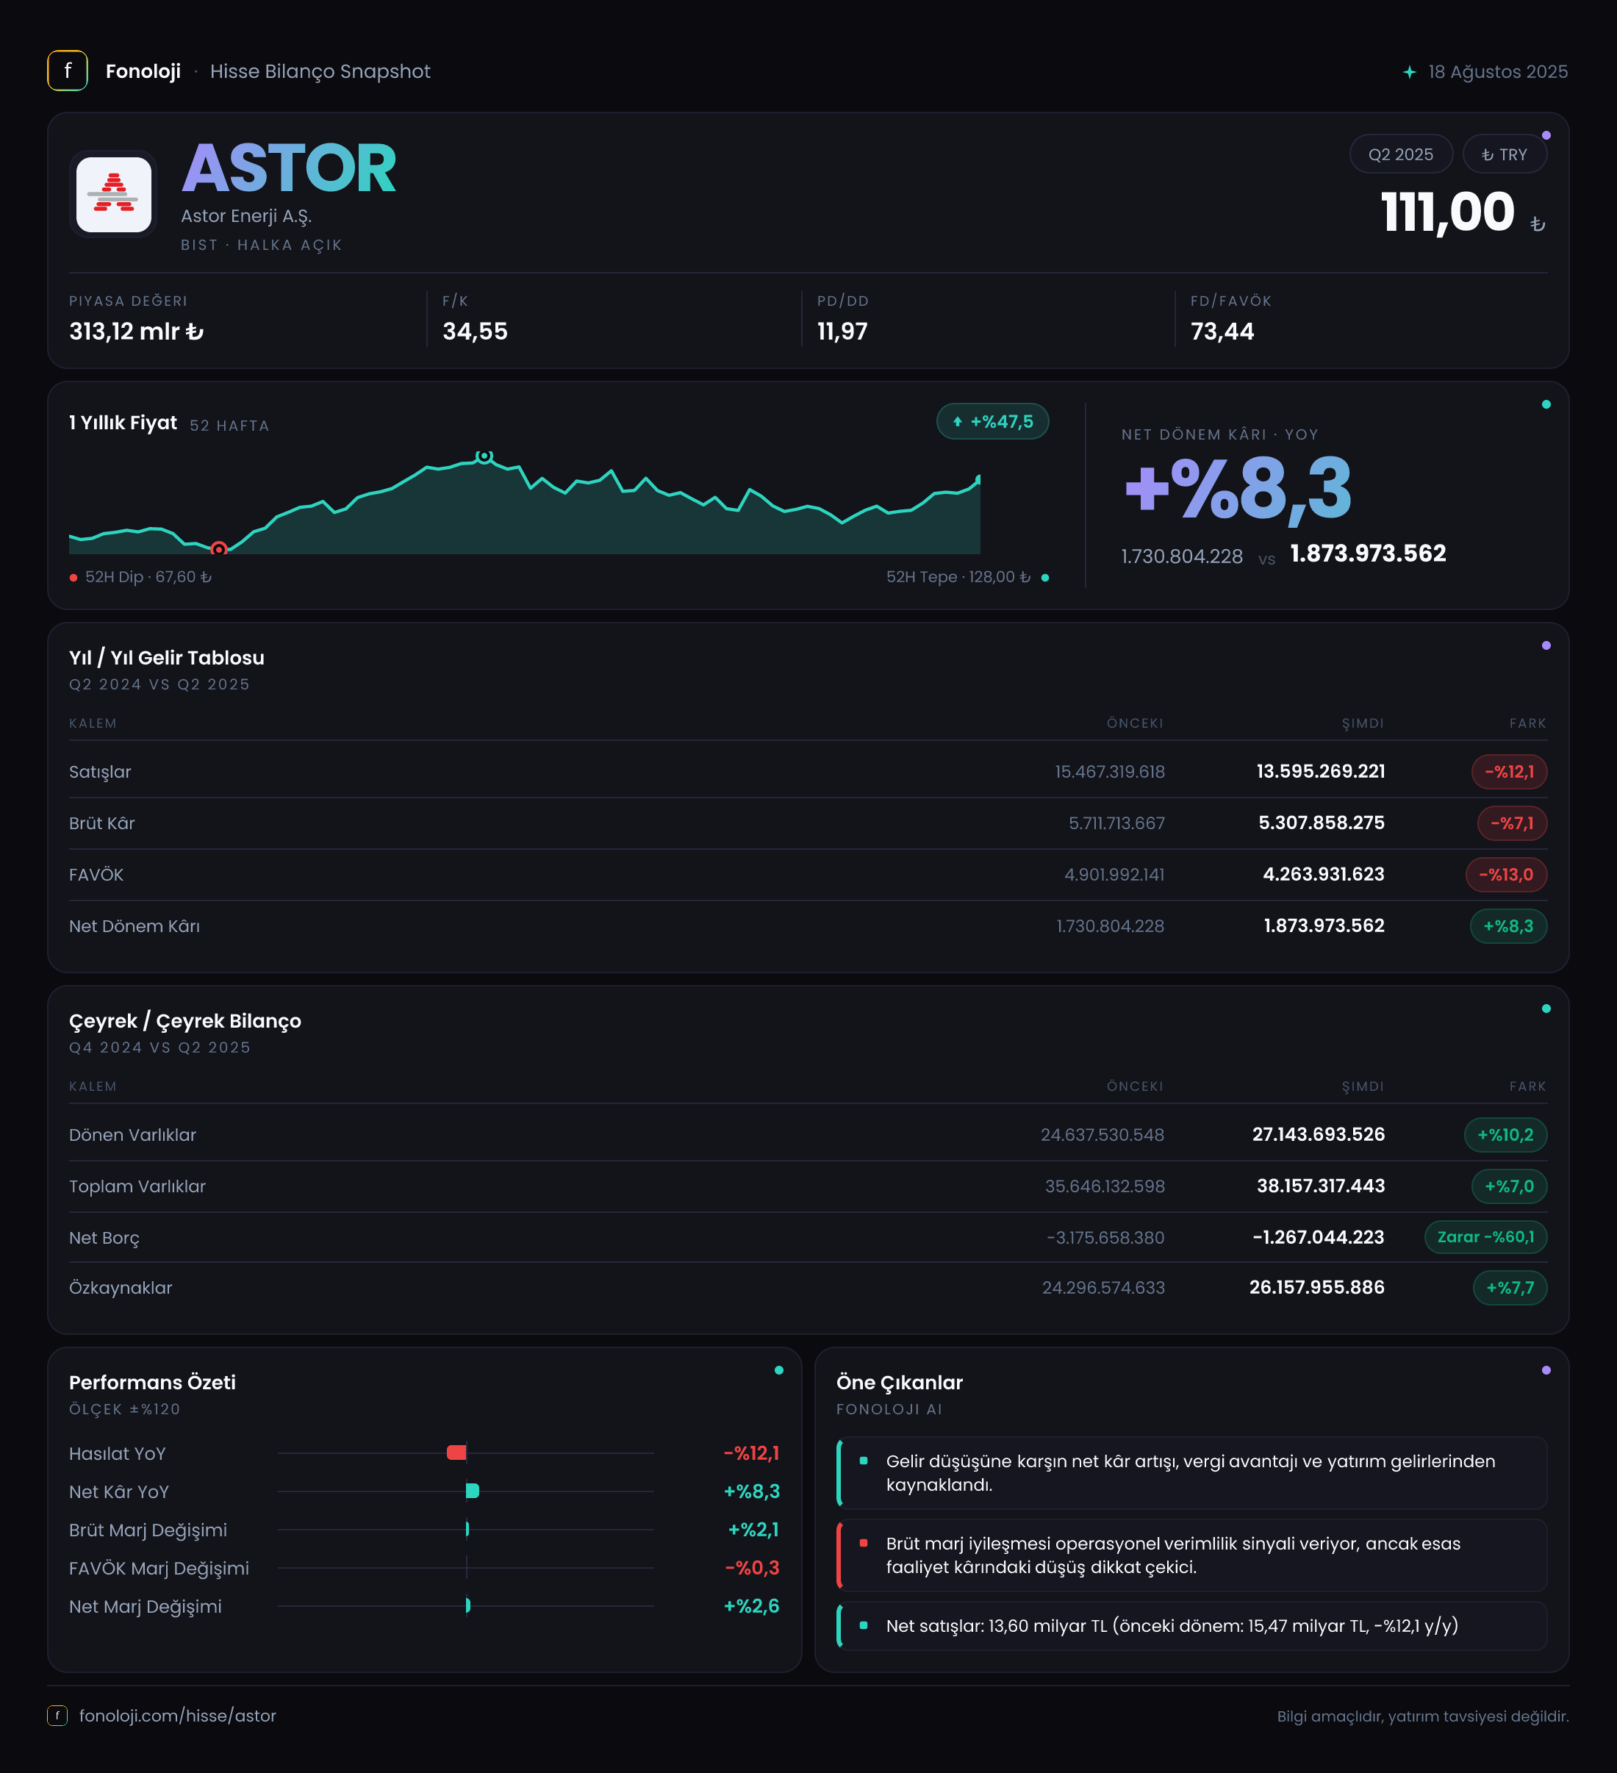This screenshot has width=1617, height=1773.
Task: Click the Toplam Varlıklar previous value 35.646.132.598
Action: coord(1105,1186)
